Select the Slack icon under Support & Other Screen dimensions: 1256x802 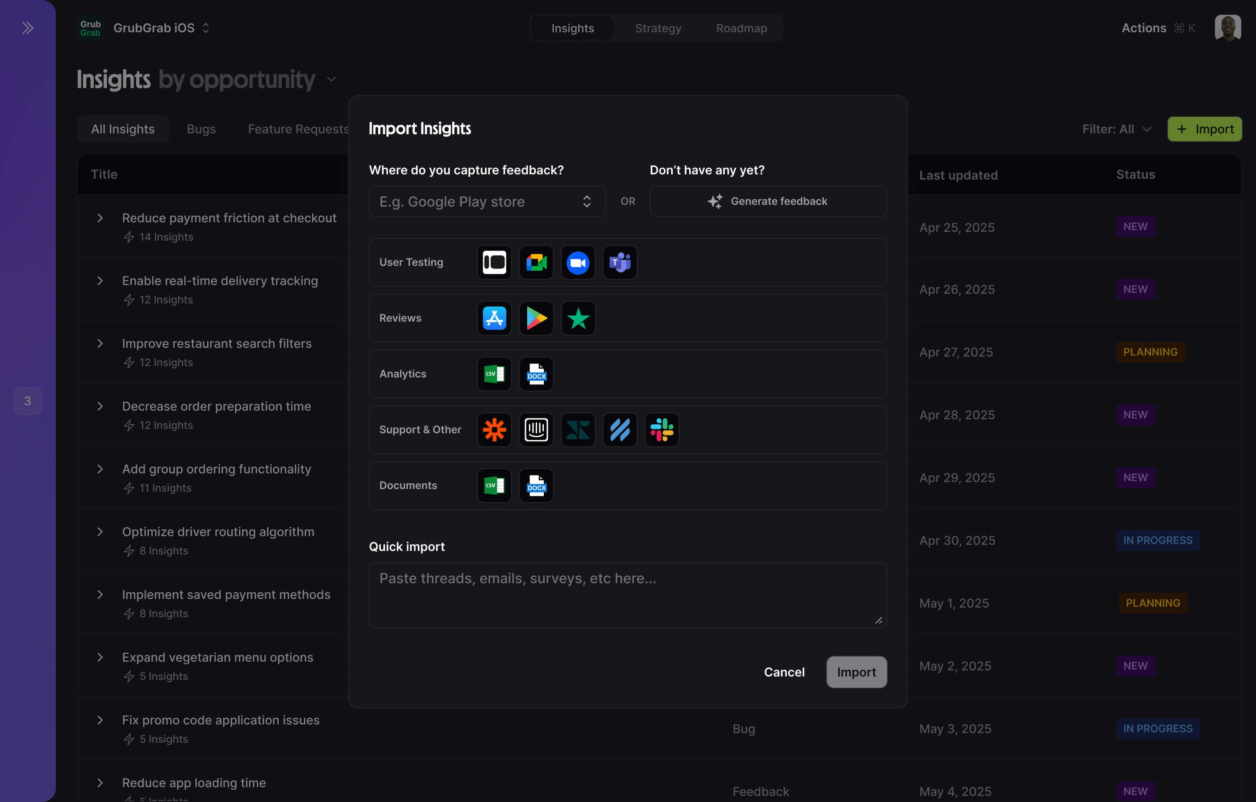tap(662, 430)
